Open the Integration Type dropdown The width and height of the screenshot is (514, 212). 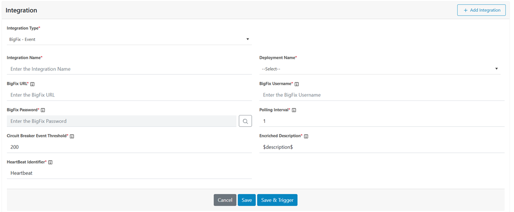(x=129, y=40)
